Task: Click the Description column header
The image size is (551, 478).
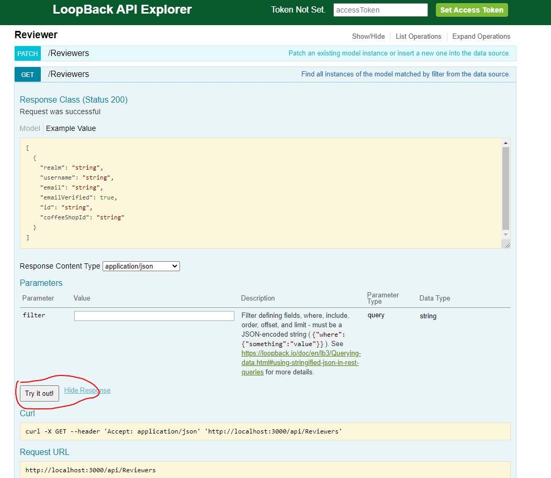Action: click(258, 298)
